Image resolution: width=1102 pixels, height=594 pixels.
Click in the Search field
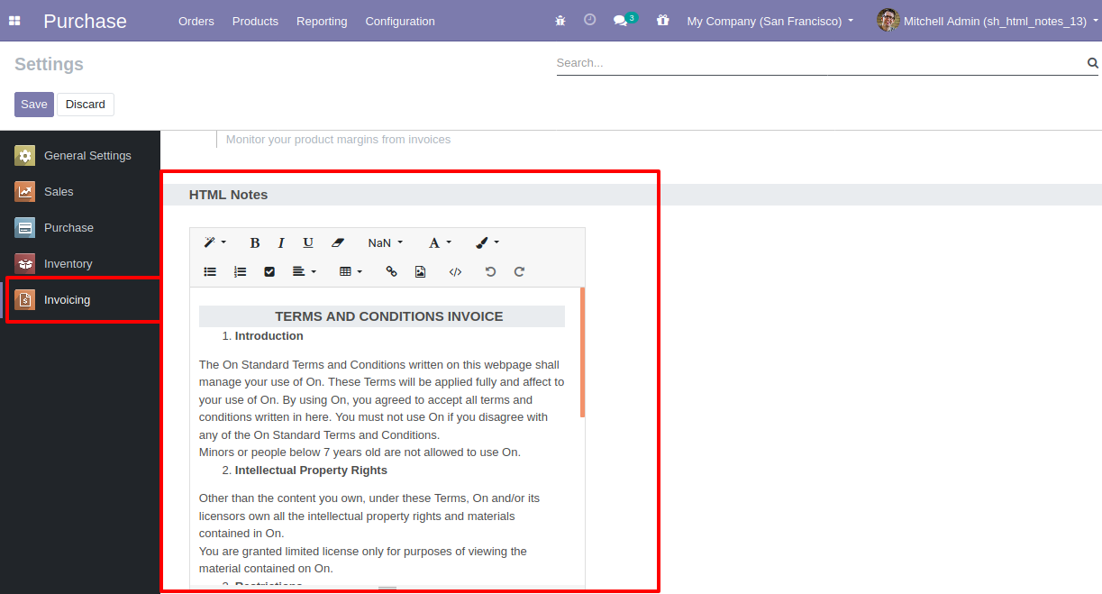[820, 63]
